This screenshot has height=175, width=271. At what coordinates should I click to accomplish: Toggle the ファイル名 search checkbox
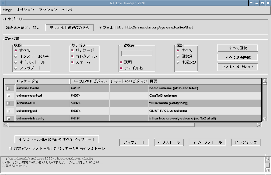coord(121,68)
